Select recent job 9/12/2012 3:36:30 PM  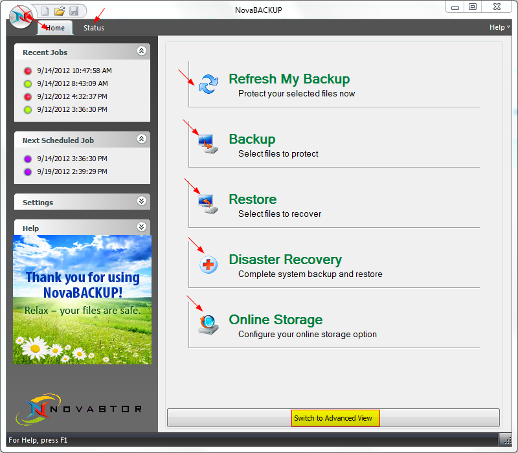72,109
